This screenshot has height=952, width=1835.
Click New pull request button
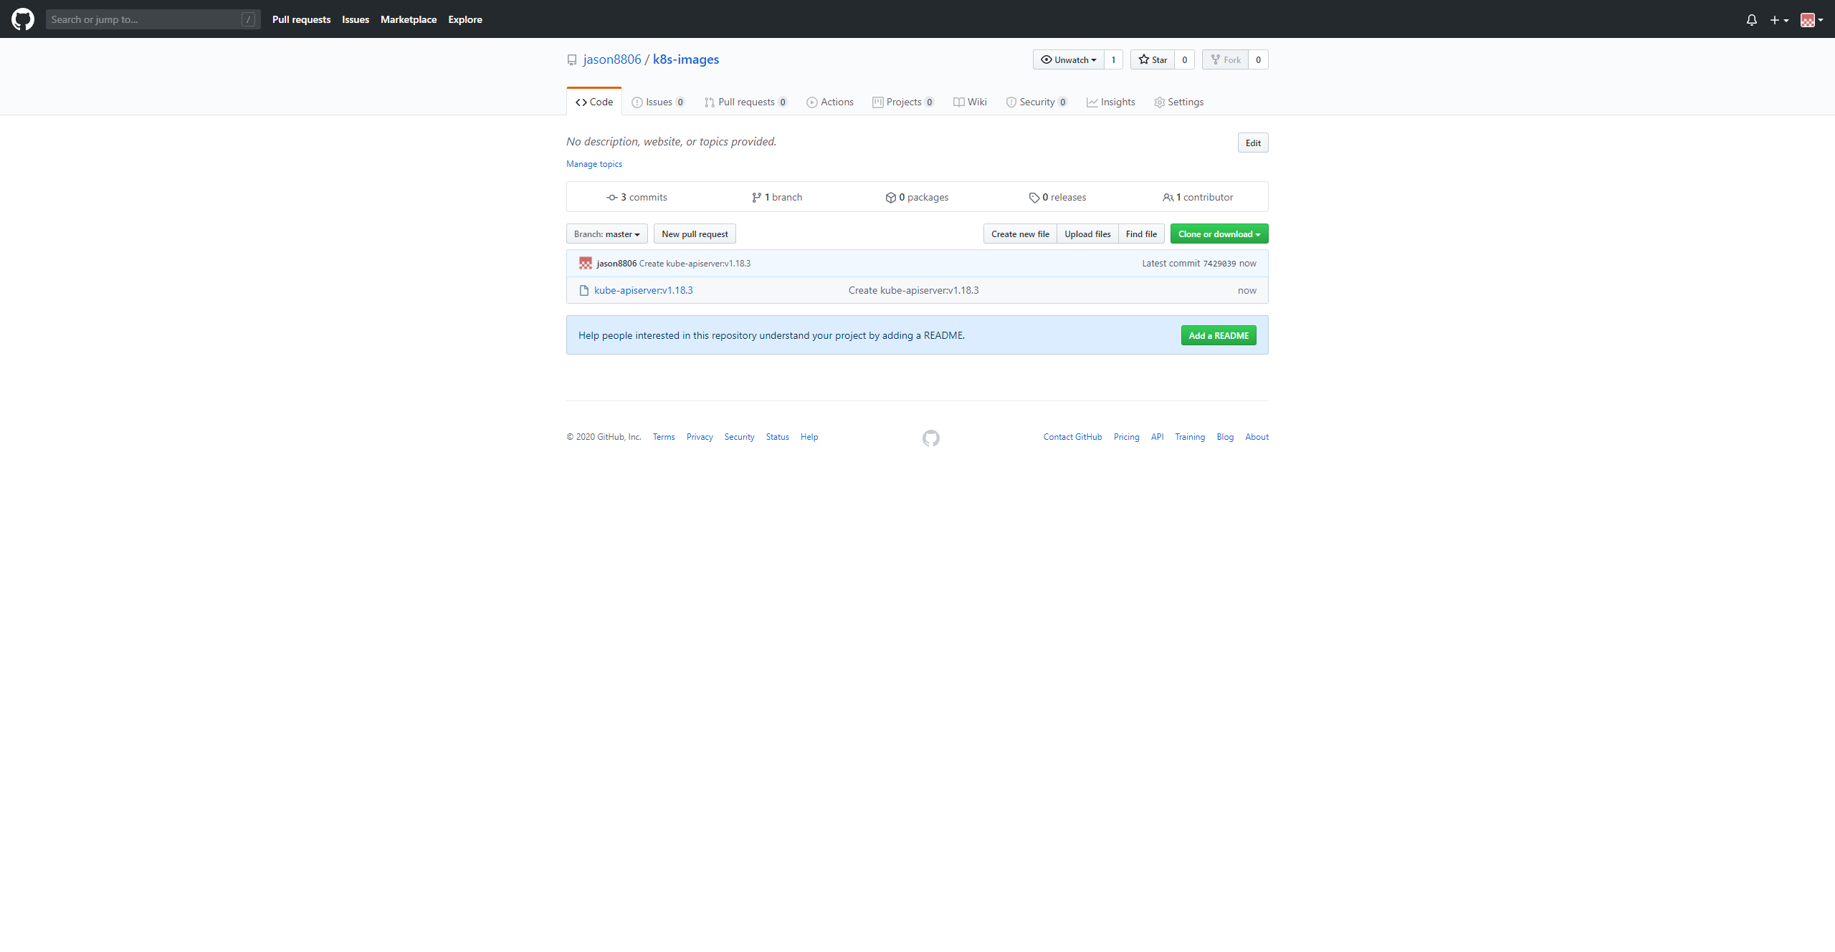(x=695, y=234)
